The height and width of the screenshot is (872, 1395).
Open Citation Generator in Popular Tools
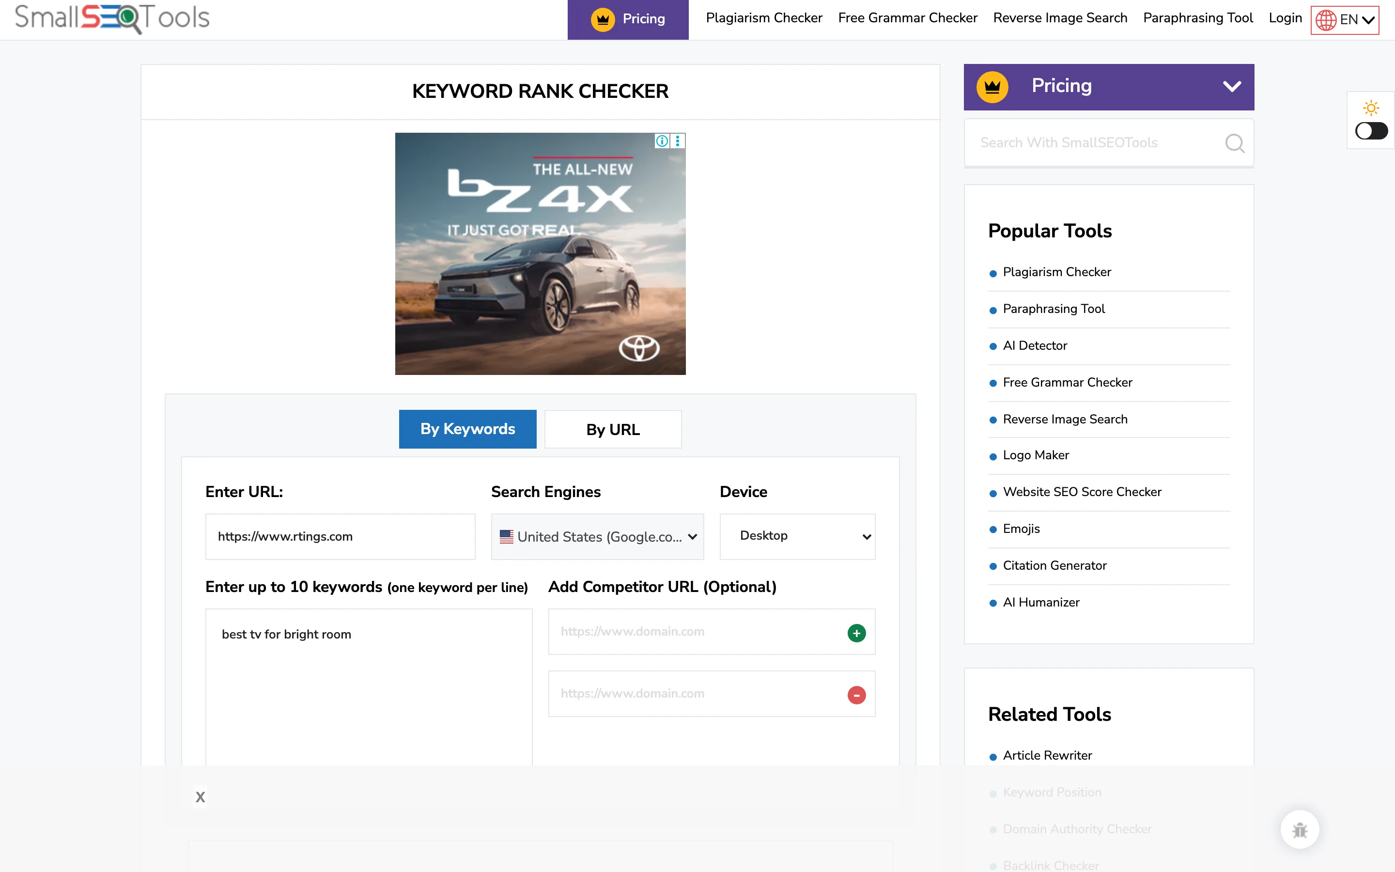1055,566
